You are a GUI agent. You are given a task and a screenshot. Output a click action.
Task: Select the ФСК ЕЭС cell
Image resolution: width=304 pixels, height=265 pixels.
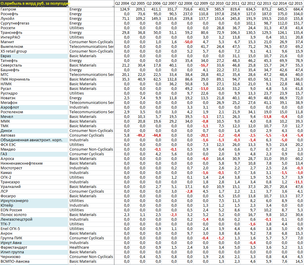pyautogui.click(x=34, y=145)
